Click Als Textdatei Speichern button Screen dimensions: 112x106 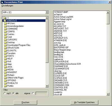(x=84, y=102)
